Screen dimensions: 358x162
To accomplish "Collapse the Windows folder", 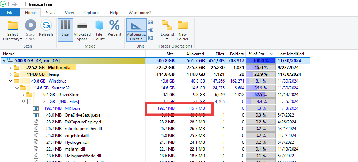I will [x=10, y=81].
